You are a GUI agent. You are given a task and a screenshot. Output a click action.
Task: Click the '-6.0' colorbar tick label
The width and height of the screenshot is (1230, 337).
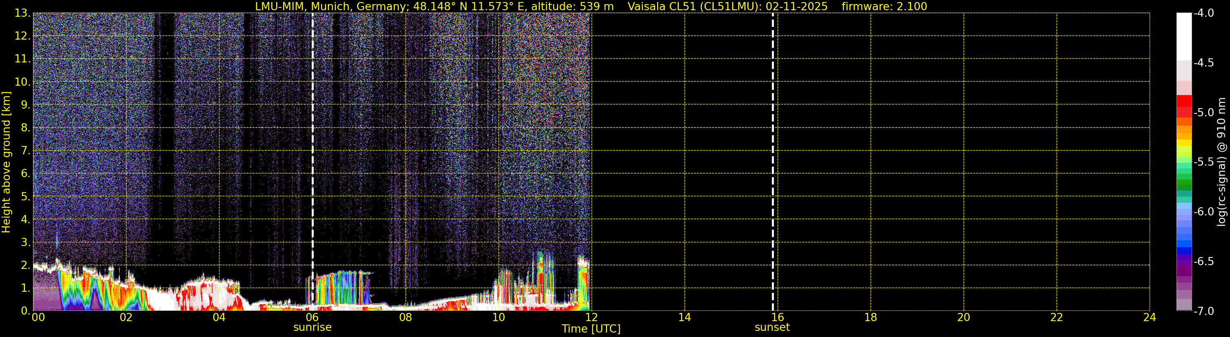[1204, 211]
